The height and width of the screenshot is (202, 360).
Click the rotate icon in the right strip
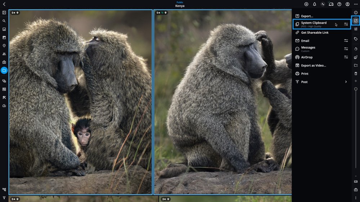(x=356, y=49)
